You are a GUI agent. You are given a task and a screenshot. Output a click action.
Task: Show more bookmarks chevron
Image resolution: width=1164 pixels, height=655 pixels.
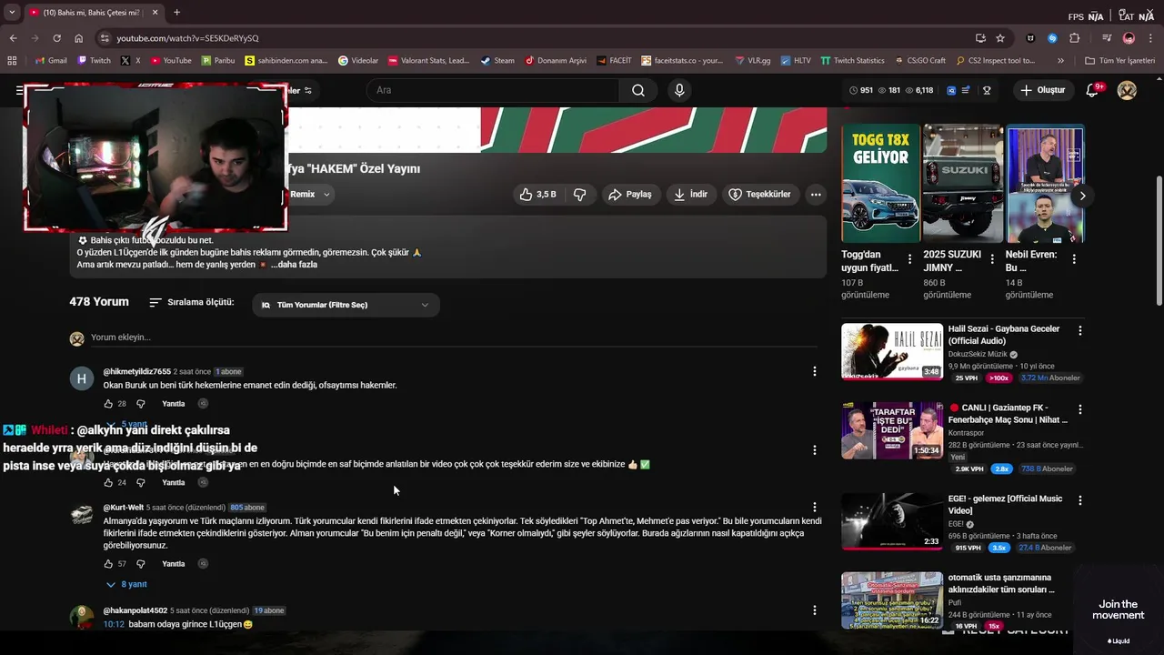coord(1060,61)
